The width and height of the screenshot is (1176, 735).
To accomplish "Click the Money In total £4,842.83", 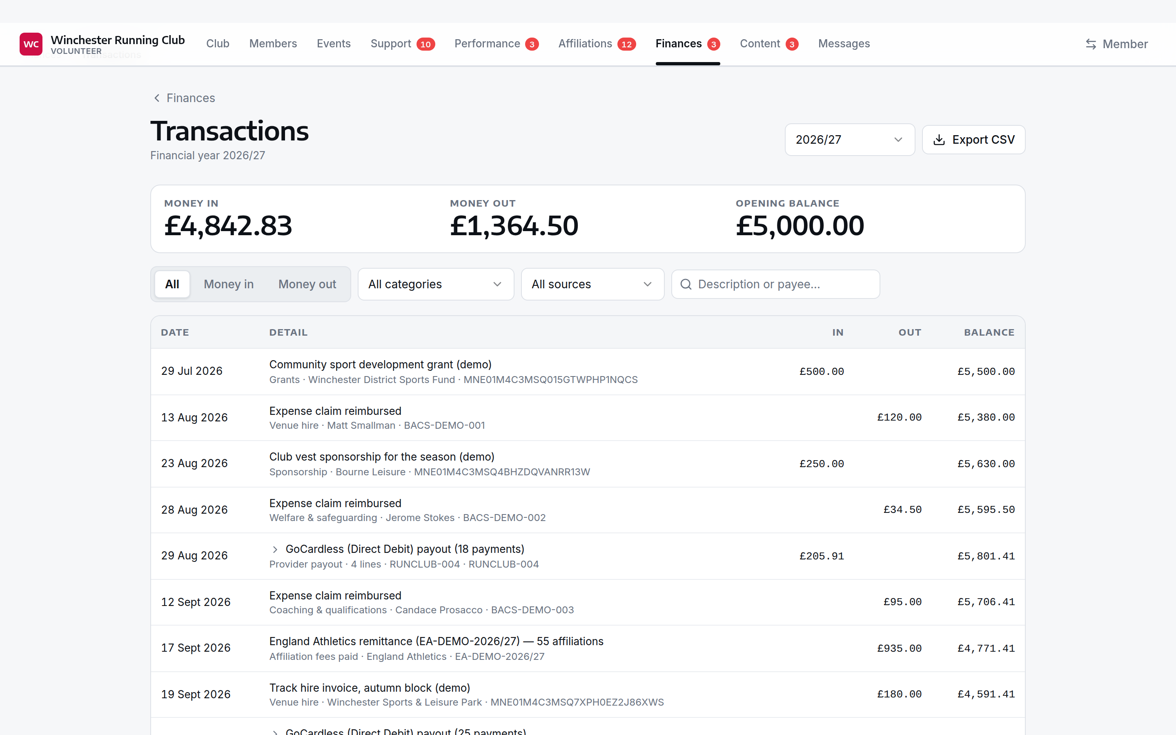I will coord(228,226).
